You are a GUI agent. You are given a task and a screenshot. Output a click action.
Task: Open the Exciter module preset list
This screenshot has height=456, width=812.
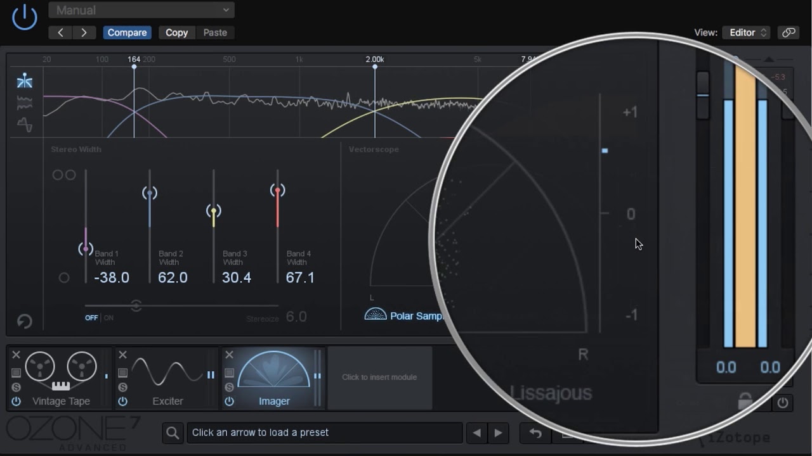click(x=122, y=373)
